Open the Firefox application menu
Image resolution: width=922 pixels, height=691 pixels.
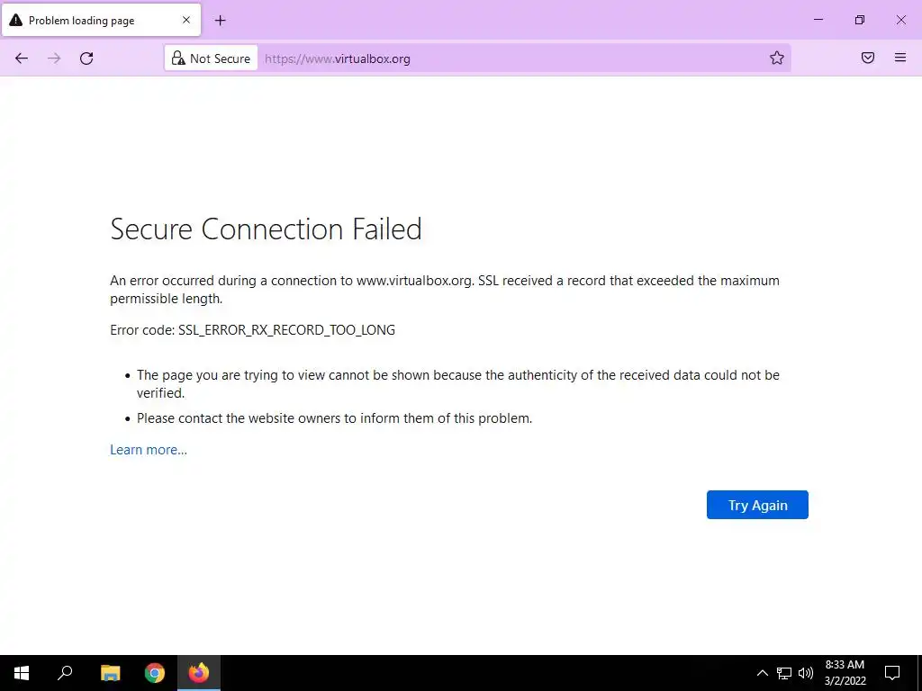pyautogui.click(x=900, y=58)
